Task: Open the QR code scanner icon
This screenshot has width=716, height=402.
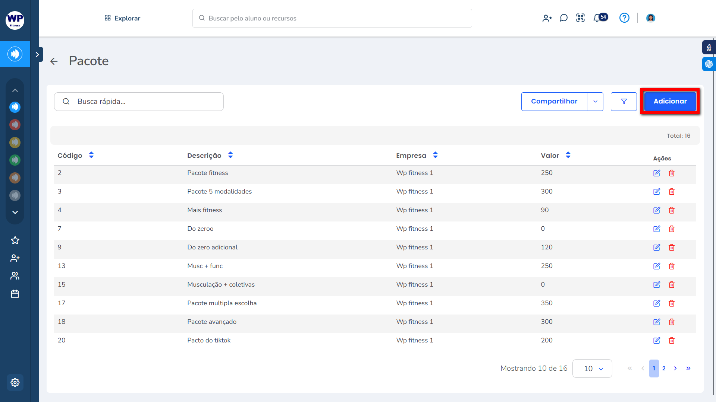Action: point(580,18)
